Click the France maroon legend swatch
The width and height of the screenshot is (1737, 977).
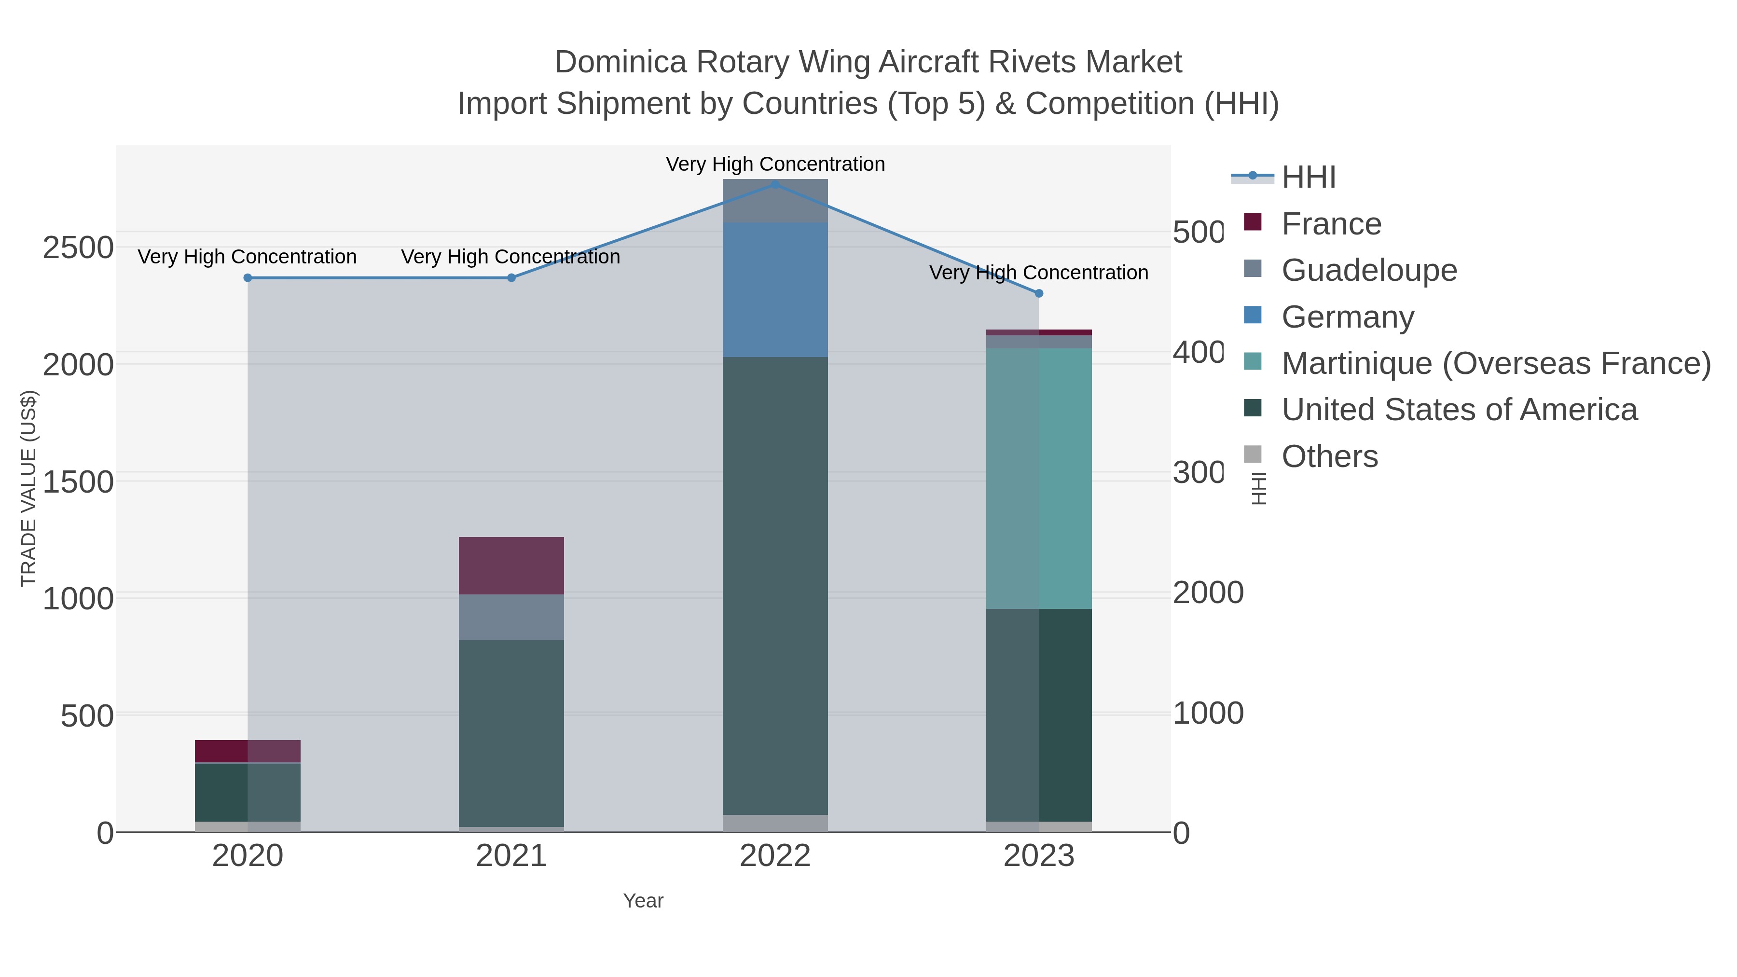(x=1252, y=222)
